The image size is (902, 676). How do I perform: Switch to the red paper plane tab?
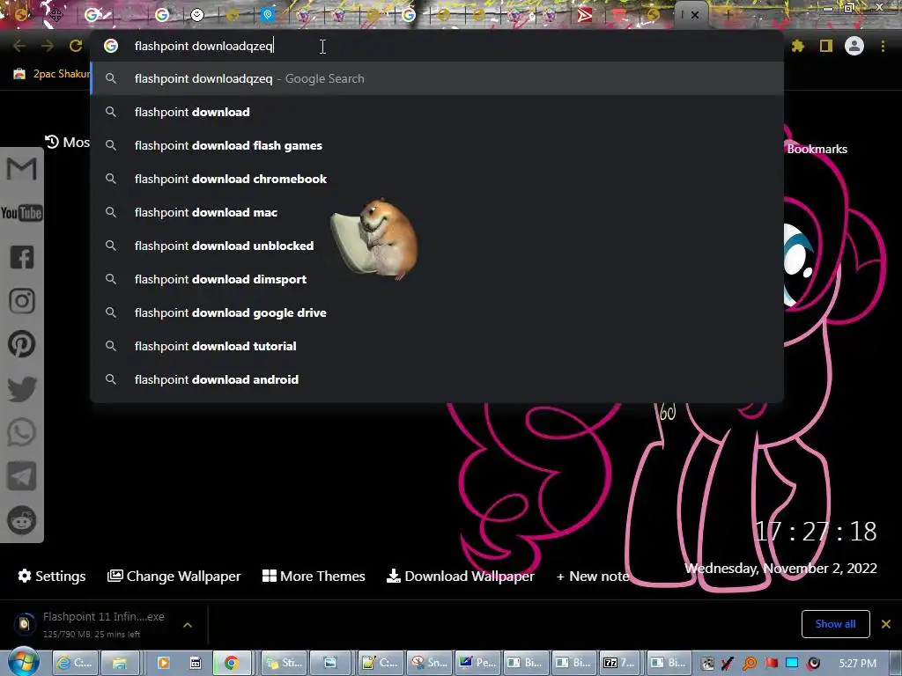click(x=585, y=15)
